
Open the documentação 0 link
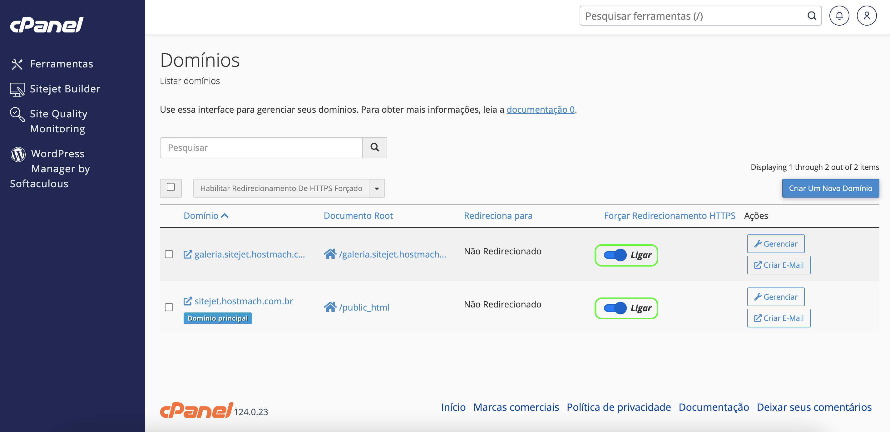pos(540,110)
